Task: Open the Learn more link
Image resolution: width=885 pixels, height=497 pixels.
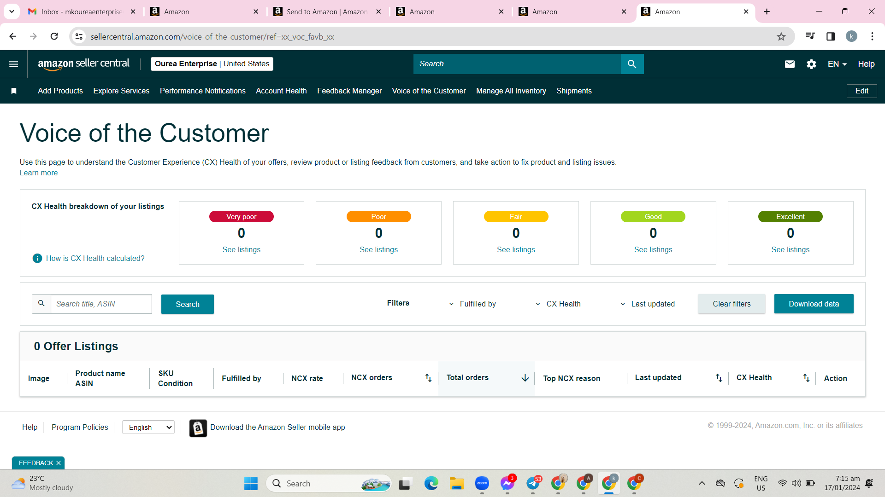Action: pos(39,173)
